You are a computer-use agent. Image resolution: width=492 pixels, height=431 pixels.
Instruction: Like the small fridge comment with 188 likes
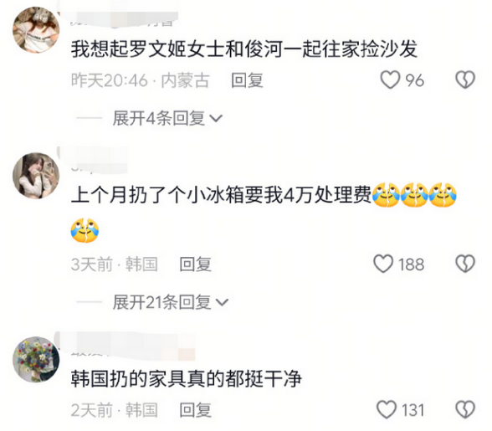pos(383,264)
